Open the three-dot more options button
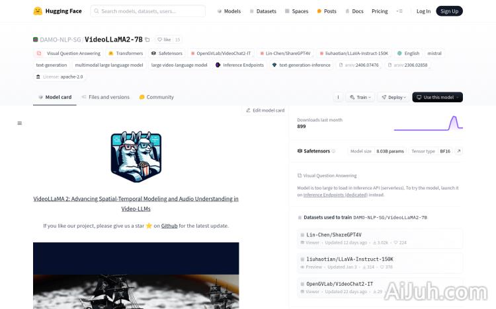Image resolution: width=496 pixels, height=309 pixels. pyautogui.click(x=337, y=97)
